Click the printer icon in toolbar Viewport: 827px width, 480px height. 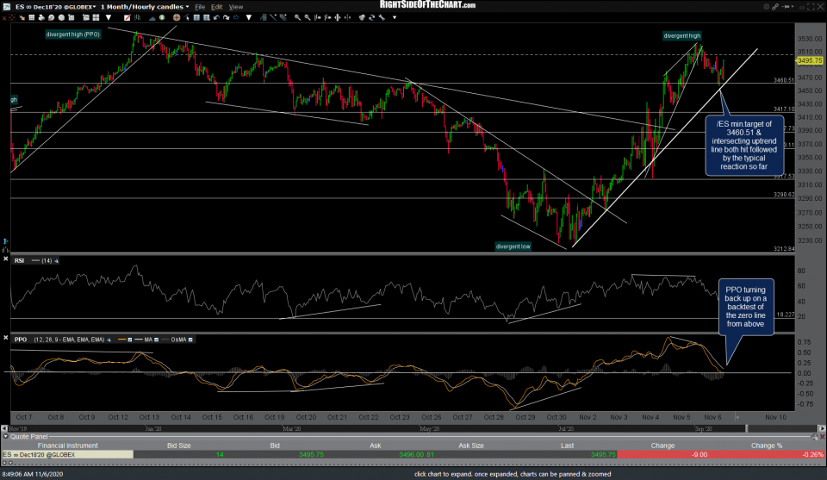point(41,17)
